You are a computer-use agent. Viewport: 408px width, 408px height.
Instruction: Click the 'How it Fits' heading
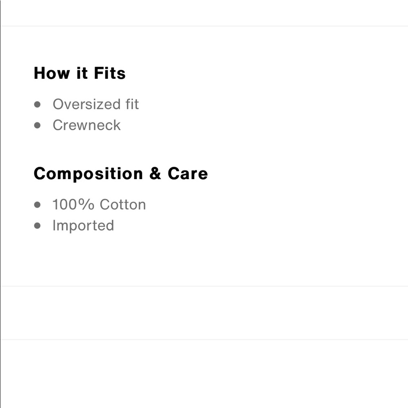click(80, 73)
